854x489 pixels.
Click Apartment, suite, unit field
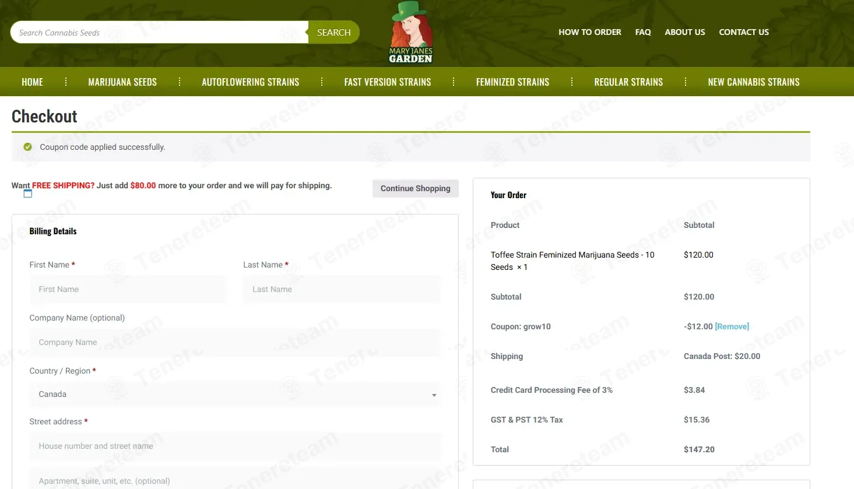(x=235, y=479)
